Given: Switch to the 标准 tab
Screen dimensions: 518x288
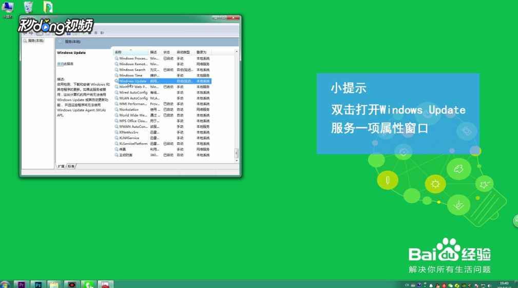Looking at the screenshot, I should pyautogui.click(x=71, y=166).
